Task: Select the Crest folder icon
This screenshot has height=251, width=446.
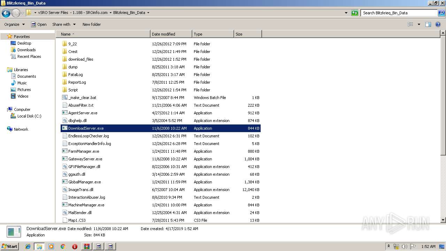Action: click(x=64, y=52)
